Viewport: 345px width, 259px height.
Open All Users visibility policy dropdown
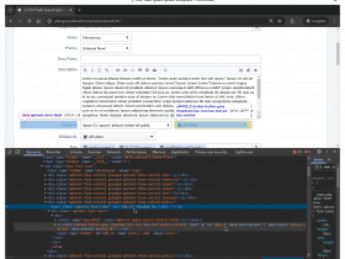tap(211, 125)
